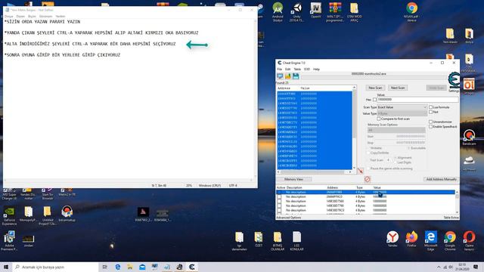Open the Opera browser desktop icon

469,241
